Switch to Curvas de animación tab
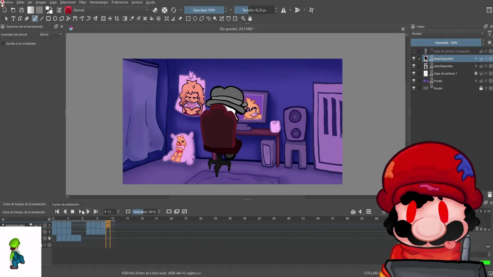Screen dimensions: 493x277 coord(65,204)
